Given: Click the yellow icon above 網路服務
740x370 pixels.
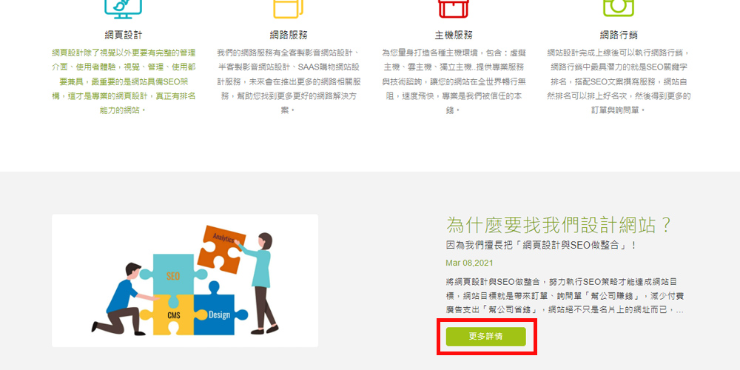Looking at the screenshot, I should pos(289,9).
